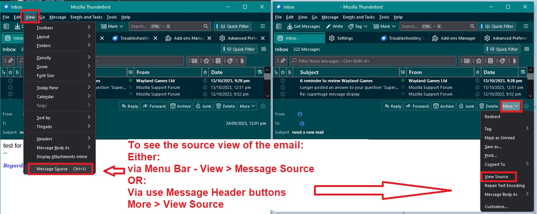The width and height of the screenshot is (537, 214).
Task: Sort by Subject column in right window
Action: pos(346,72)
